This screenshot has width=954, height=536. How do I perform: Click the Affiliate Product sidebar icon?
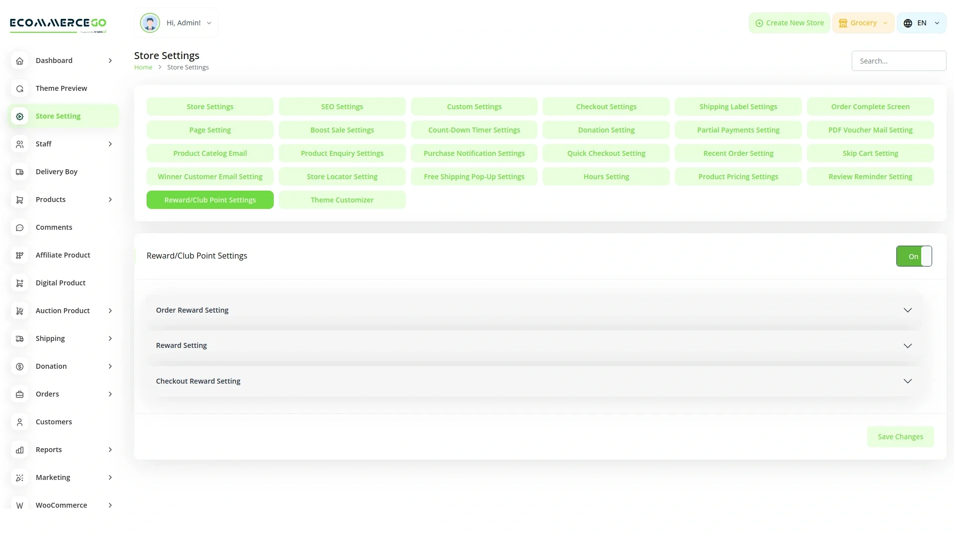coord(19,255)
